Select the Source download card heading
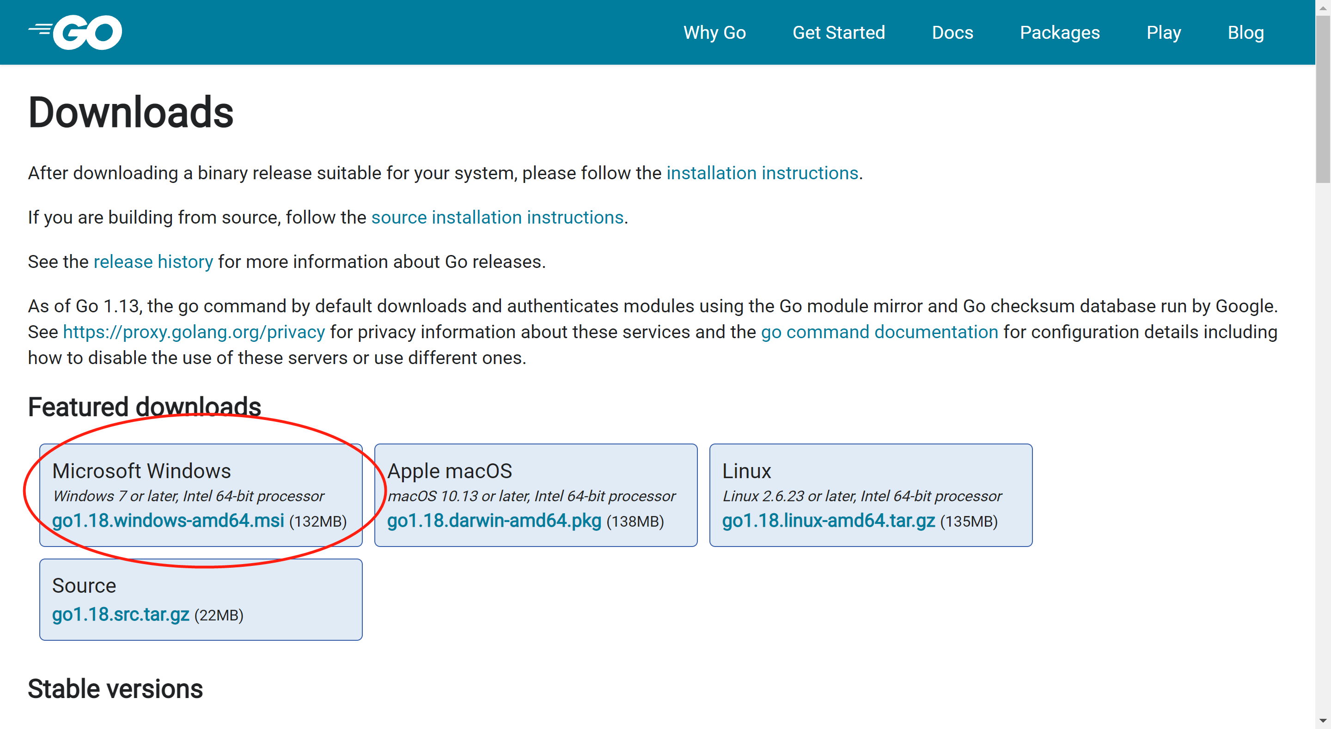The image size is (1331, 729). 84,586
